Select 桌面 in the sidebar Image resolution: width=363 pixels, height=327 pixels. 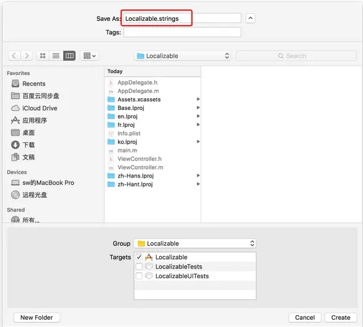click(23, 133)
